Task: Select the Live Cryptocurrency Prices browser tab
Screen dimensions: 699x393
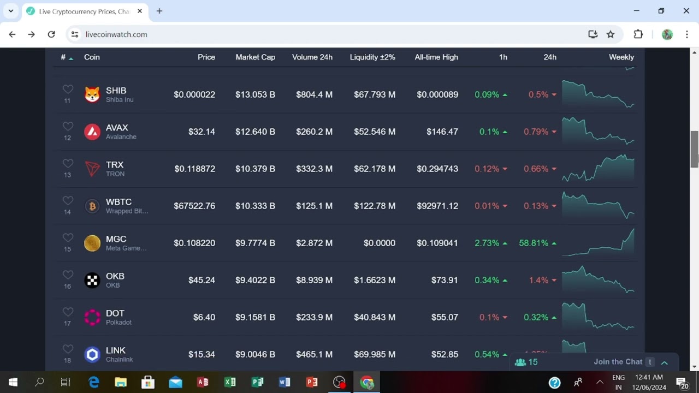Action: [x=85, y=11]
